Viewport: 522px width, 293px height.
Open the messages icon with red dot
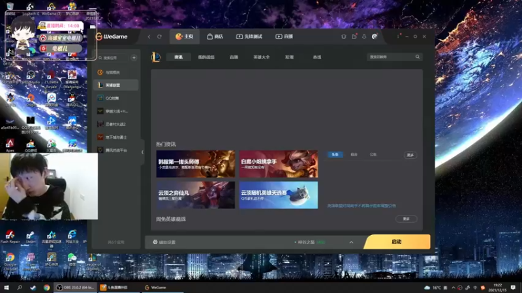pos(354,36)
